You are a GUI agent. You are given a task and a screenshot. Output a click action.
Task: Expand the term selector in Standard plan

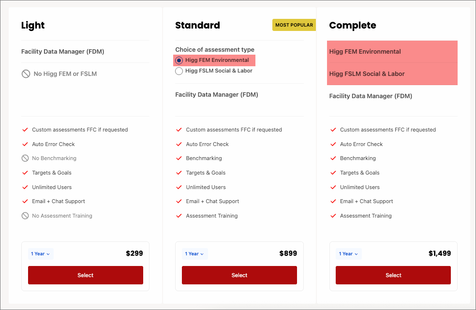pos(194,253)
